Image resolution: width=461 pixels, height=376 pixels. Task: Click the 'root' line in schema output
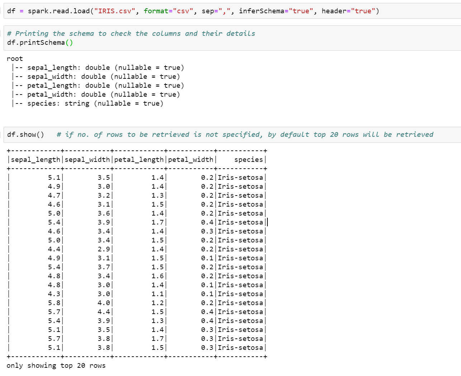tap(15, 59)
